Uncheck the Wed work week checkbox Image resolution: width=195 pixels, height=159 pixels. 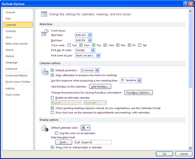(105, 45)
